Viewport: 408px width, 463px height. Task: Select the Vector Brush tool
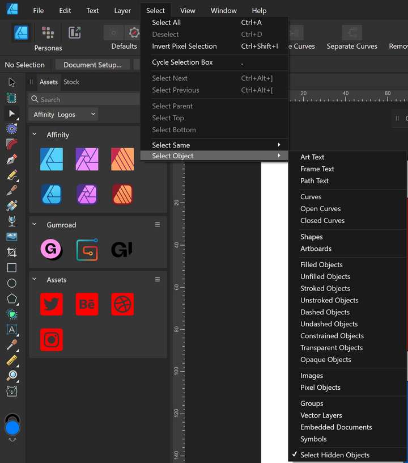pos(12,191)
